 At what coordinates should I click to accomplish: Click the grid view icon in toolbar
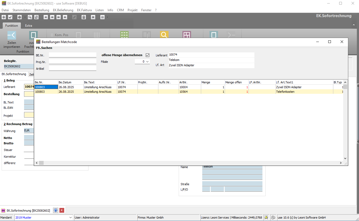[102, 17]
